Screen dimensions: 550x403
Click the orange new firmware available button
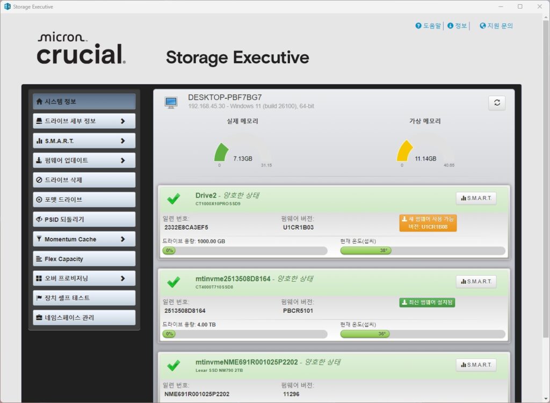428,223
